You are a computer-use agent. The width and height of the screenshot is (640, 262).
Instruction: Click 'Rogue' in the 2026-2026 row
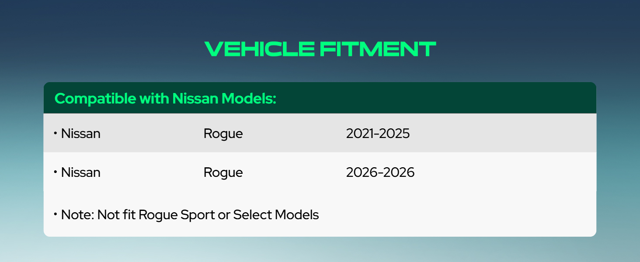pos(223,173)
